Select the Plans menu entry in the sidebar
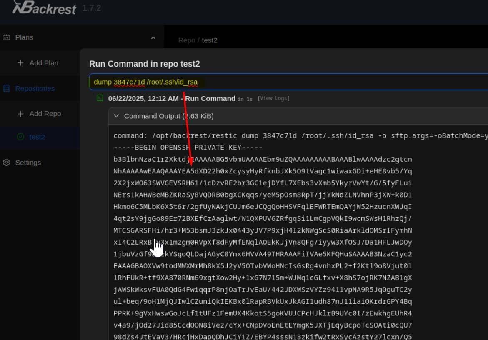Viewport: 488px width, 340px height. (x=24, y=37)
